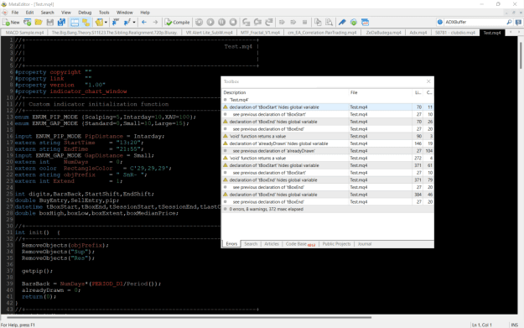Open the Debug menu

click(85, 13)
